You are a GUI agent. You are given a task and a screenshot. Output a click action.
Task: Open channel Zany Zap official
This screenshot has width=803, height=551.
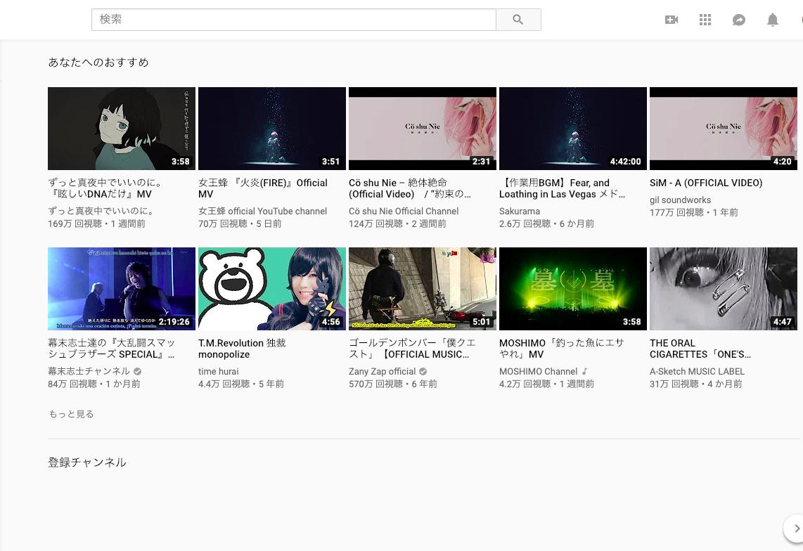[382, 371]
